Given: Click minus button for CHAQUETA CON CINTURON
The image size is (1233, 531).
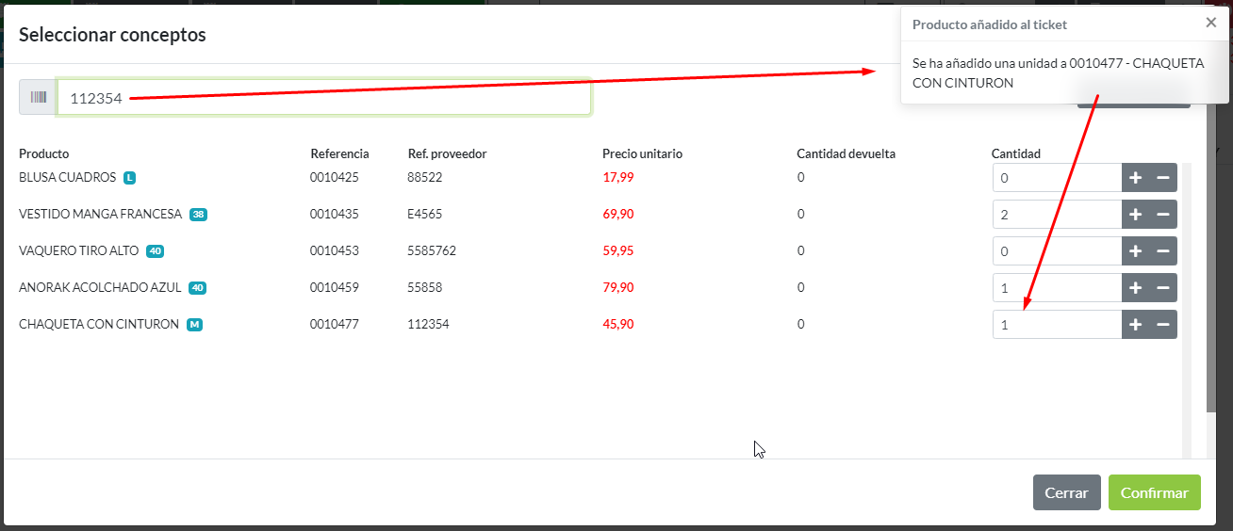Looking at the screenshot, I should click(x=1163, y=325).
